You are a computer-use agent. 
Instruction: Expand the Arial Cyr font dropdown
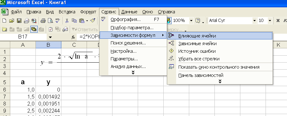tap(254, 20)
